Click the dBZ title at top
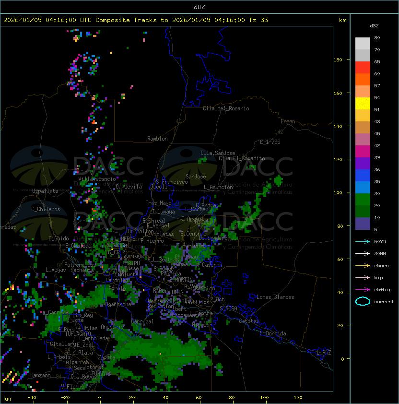The width and height of the screenshot is (399, 404). pos(199,7)
